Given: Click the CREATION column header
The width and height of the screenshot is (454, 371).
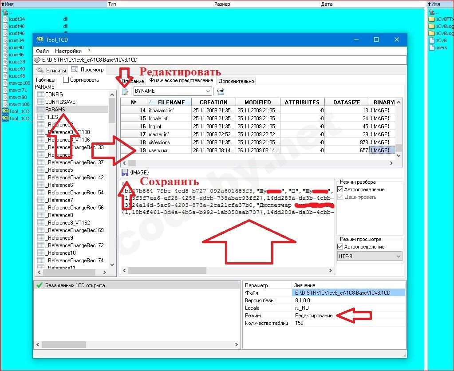Looking at the screenshot, I should (x=213, y=102).
